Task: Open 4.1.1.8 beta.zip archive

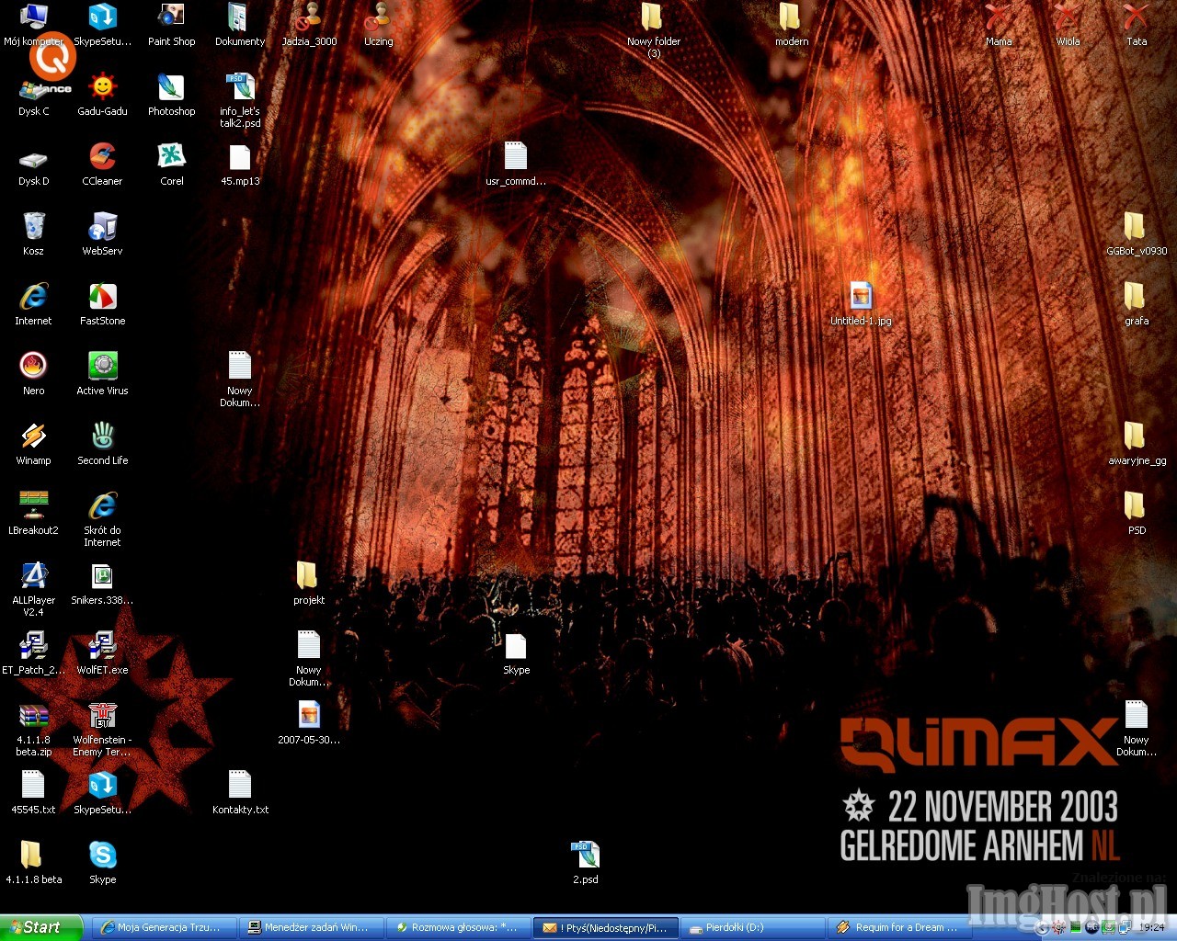Action: (x=33, y=729)
